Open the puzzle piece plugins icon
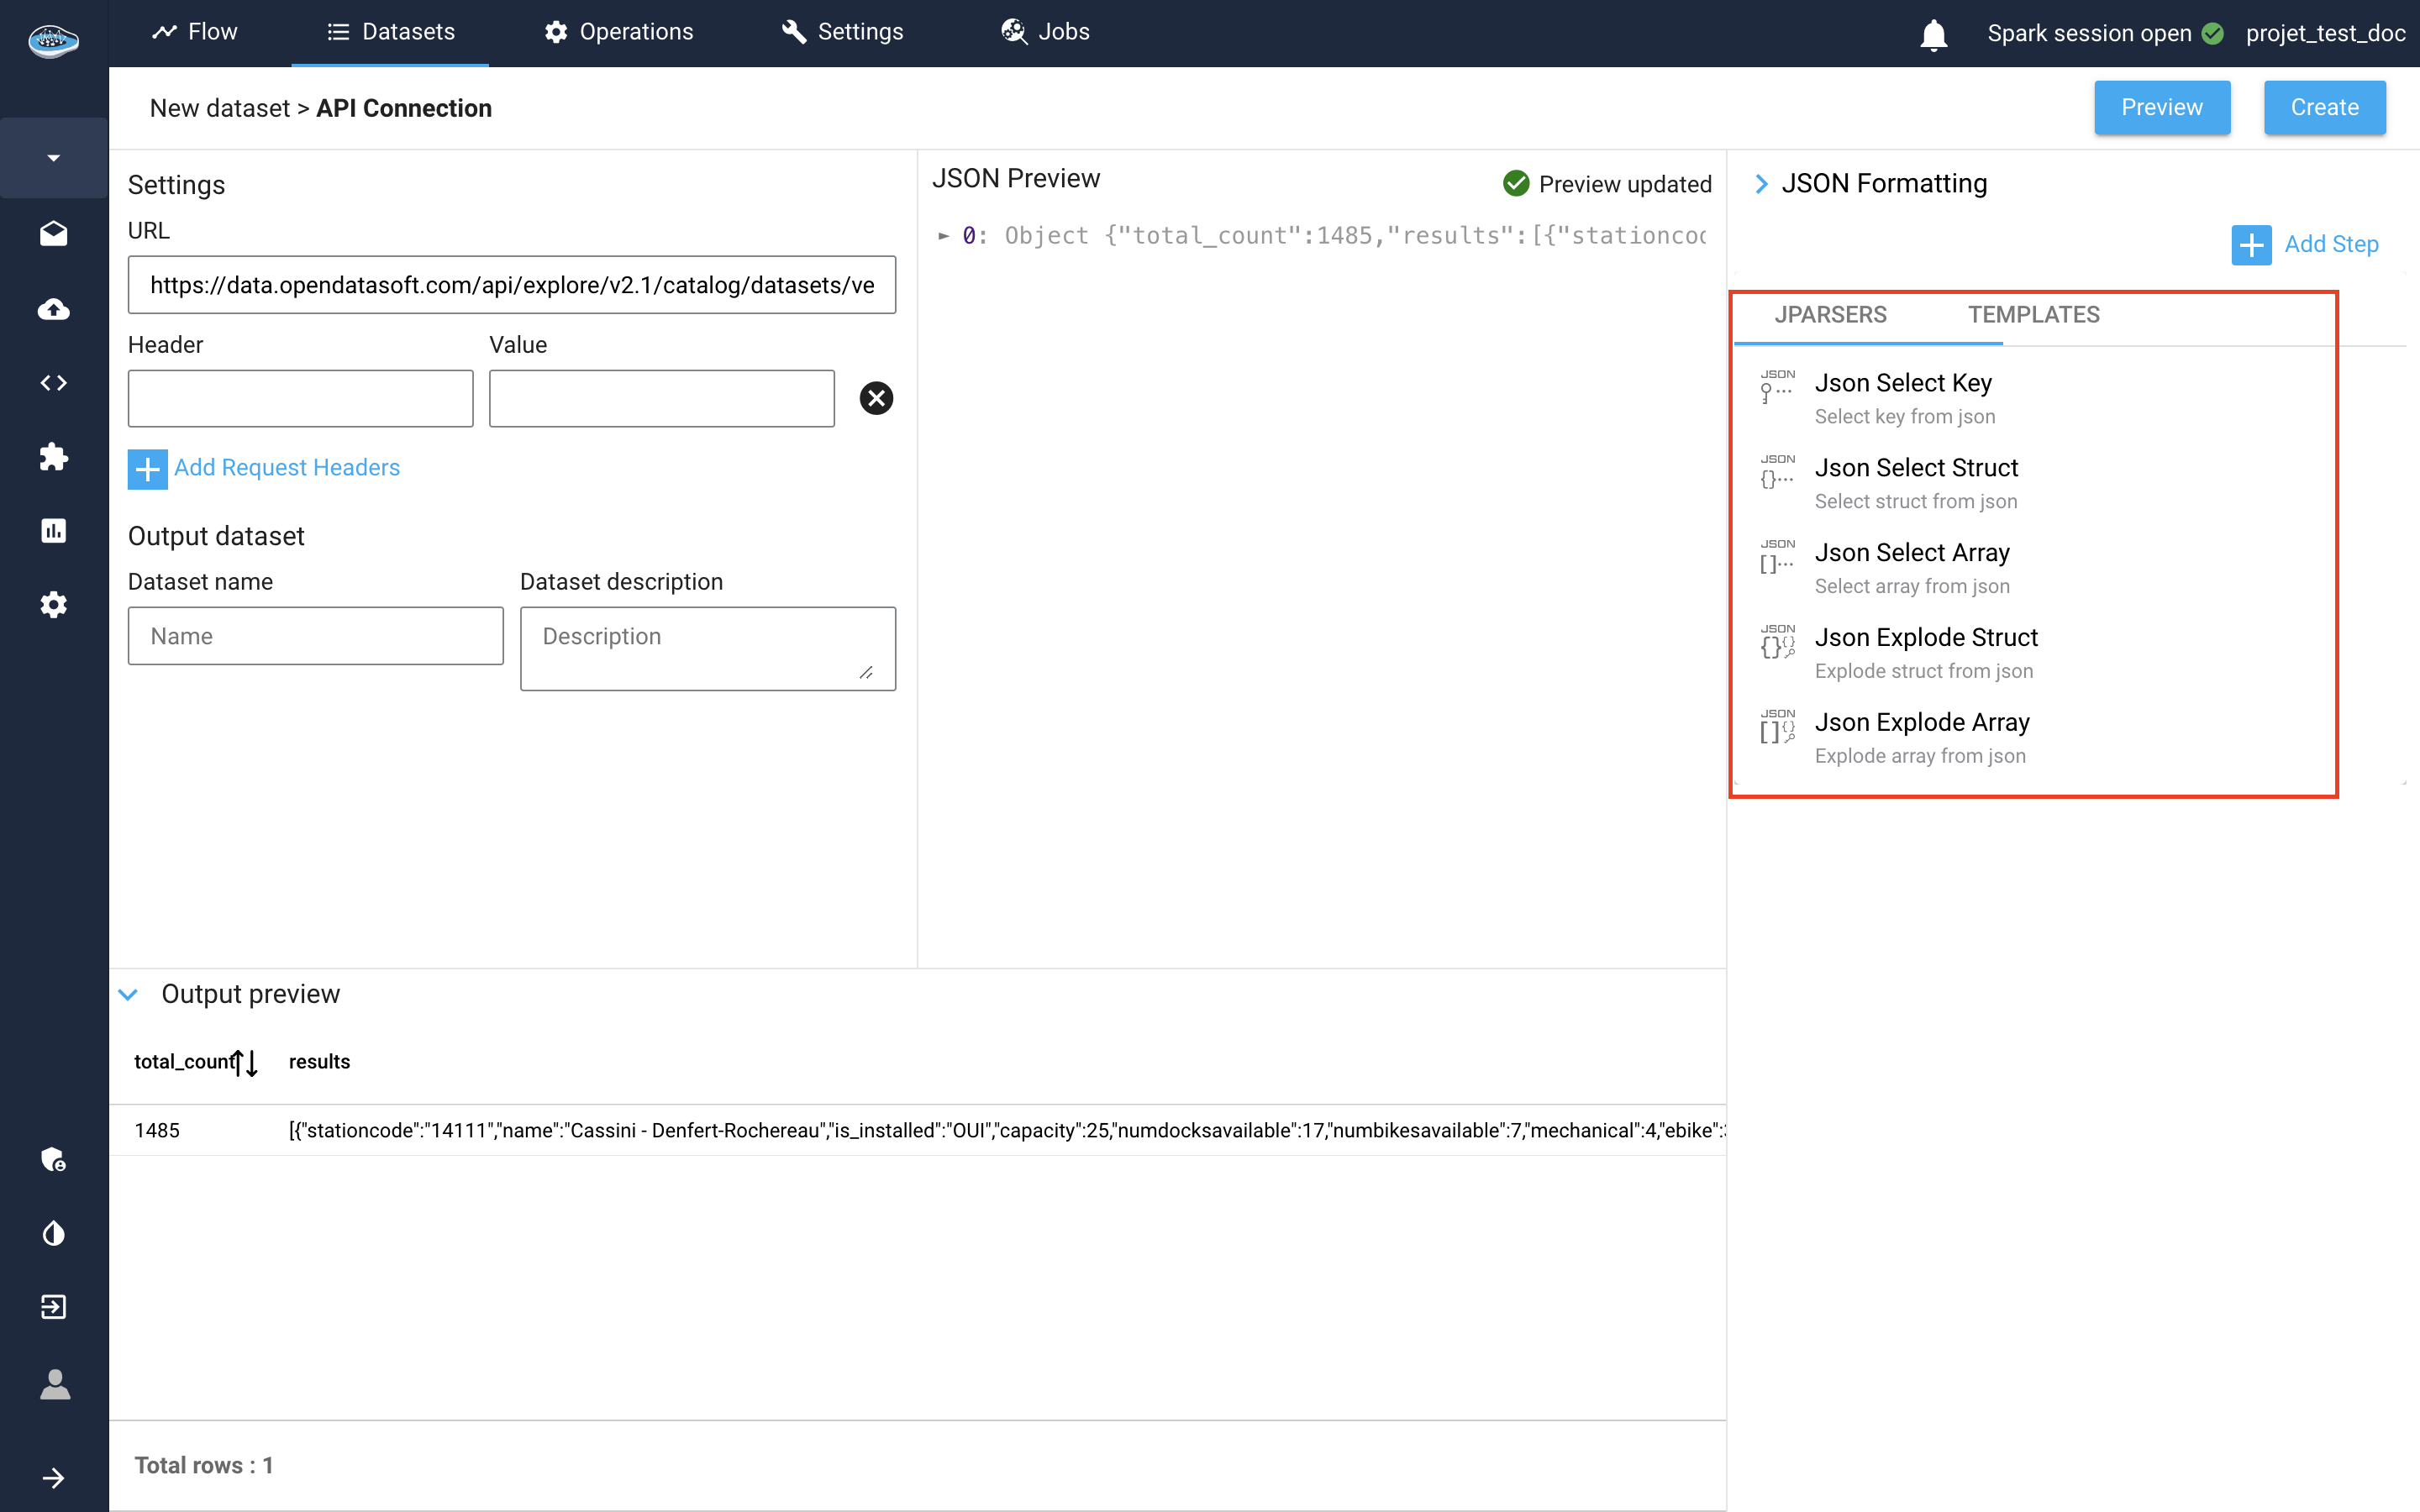 [x=54, y=457]
